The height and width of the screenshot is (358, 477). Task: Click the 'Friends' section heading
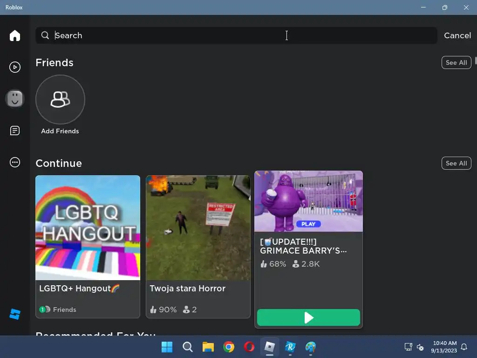55,62
